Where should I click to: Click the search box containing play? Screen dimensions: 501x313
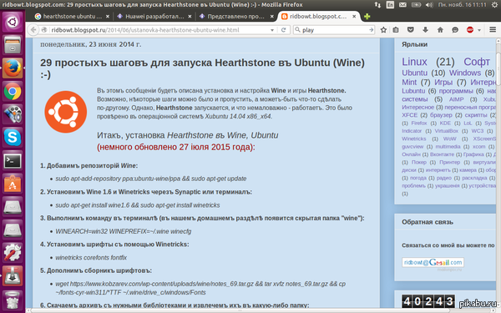click(x=334, y=30)
